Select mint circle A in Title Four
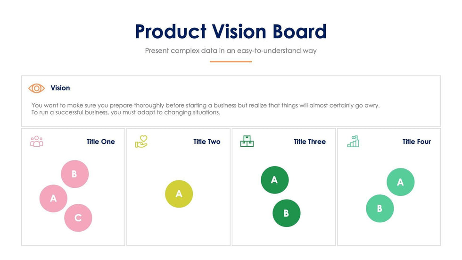The image size is (462, 260). click(400, 182)
